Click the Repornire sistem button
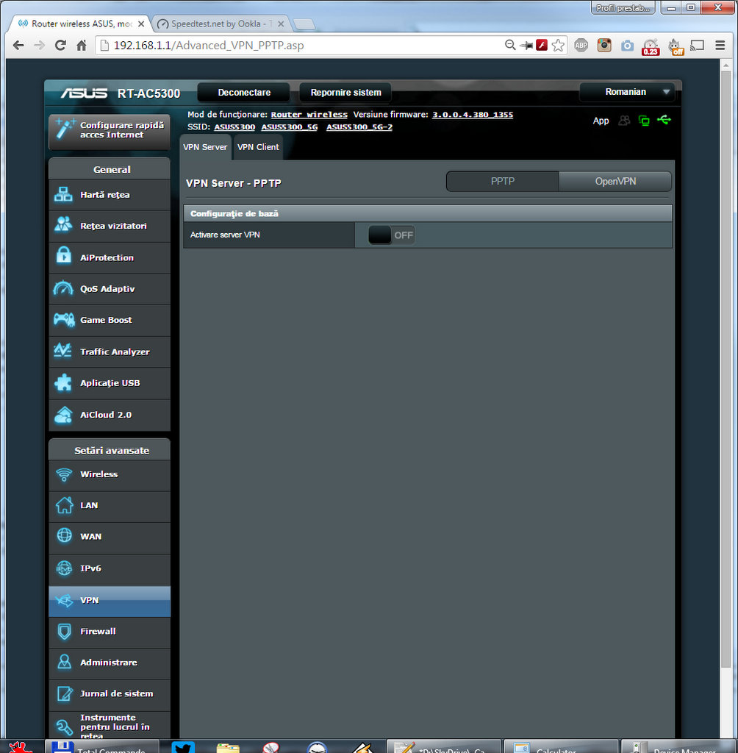This screenshot has height=753, width=738. pyautogui.click(x=345, y=93)
